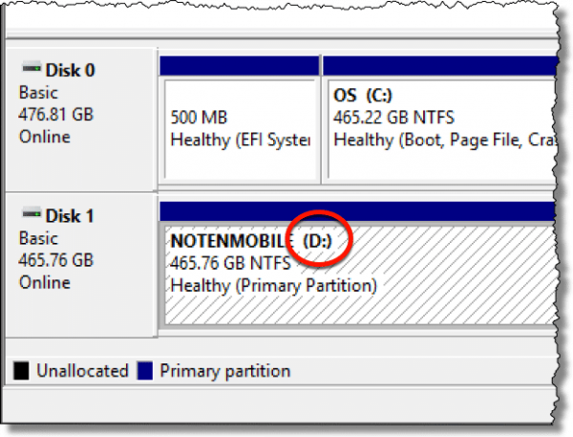The image size is (573, 437).
Task: Click the Disk 0 label
Action: pos(70,70)
